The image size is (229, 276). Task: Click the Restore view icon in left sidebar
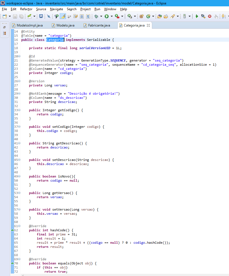pyautogui.click(x=4, y=27)
